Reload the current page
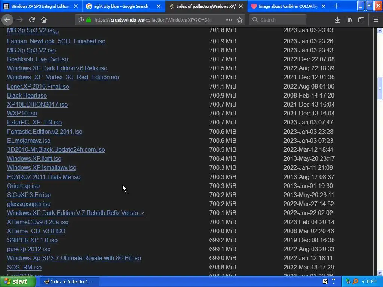 [x=32, y=20]
